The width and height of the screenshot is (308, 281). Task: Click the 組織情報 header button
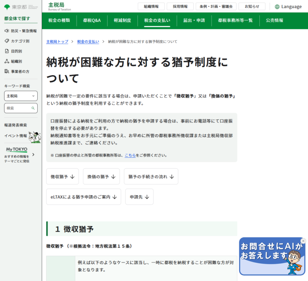tap(151, 6)
